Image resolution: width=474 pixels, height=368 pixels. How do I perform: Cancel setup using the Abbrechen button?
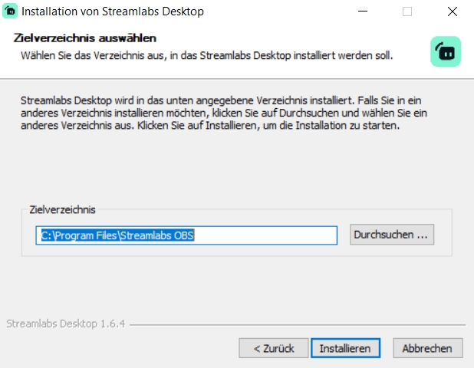coord(428,348)
